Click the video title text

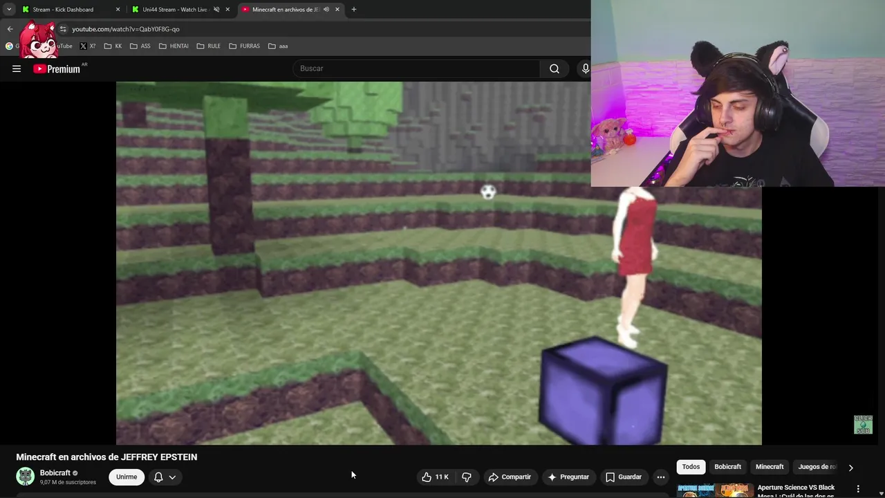pyautogui.click(x=106, y=457)
